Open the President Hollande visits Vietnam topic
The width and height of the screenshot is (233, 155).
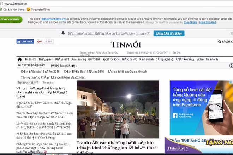pos(53,77)
